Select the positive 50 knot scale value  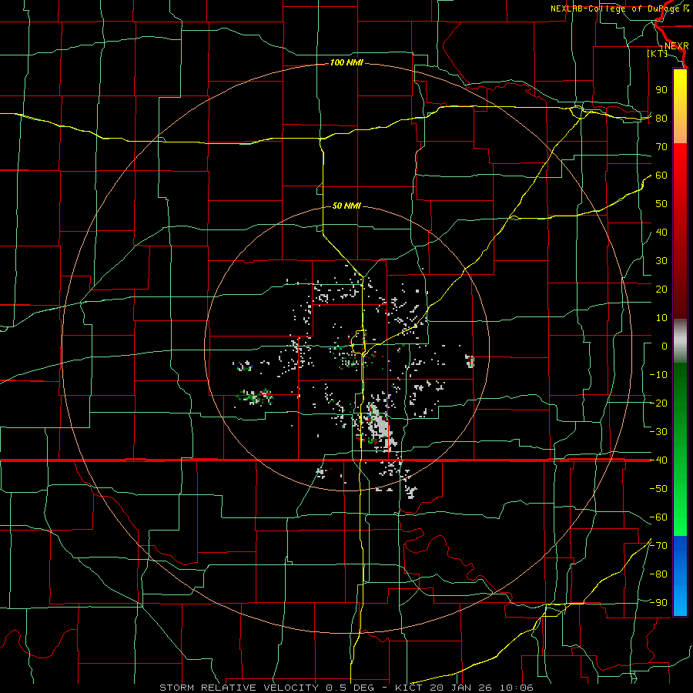point(661,204)
